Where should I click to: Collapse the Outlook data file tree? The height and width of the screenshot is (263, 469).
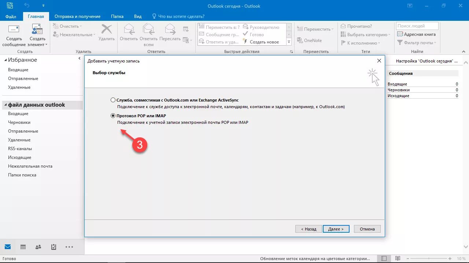(5, 105)
